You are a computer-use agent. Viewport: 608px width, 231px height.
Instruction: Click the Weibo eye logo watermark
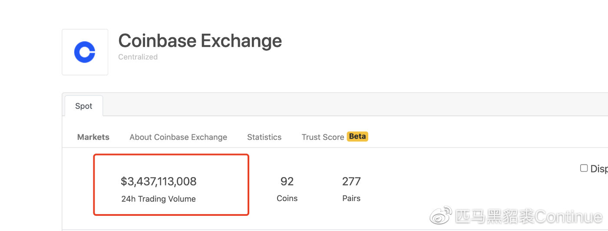coord(441,216)
